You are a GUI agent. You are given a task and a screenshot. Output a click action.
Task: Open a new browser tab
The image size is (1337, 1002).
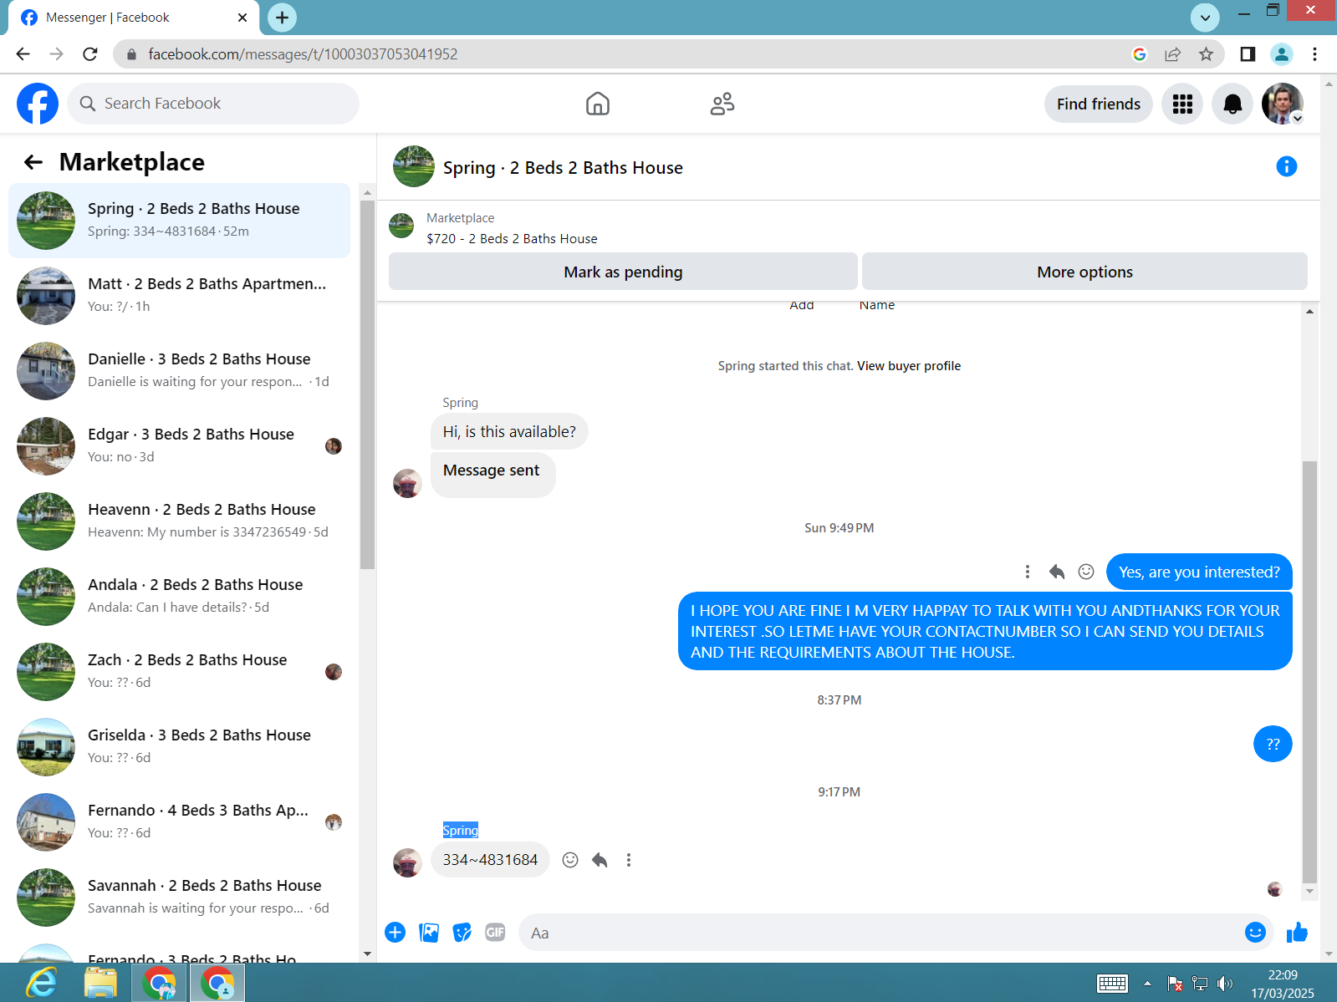[283, 18]
